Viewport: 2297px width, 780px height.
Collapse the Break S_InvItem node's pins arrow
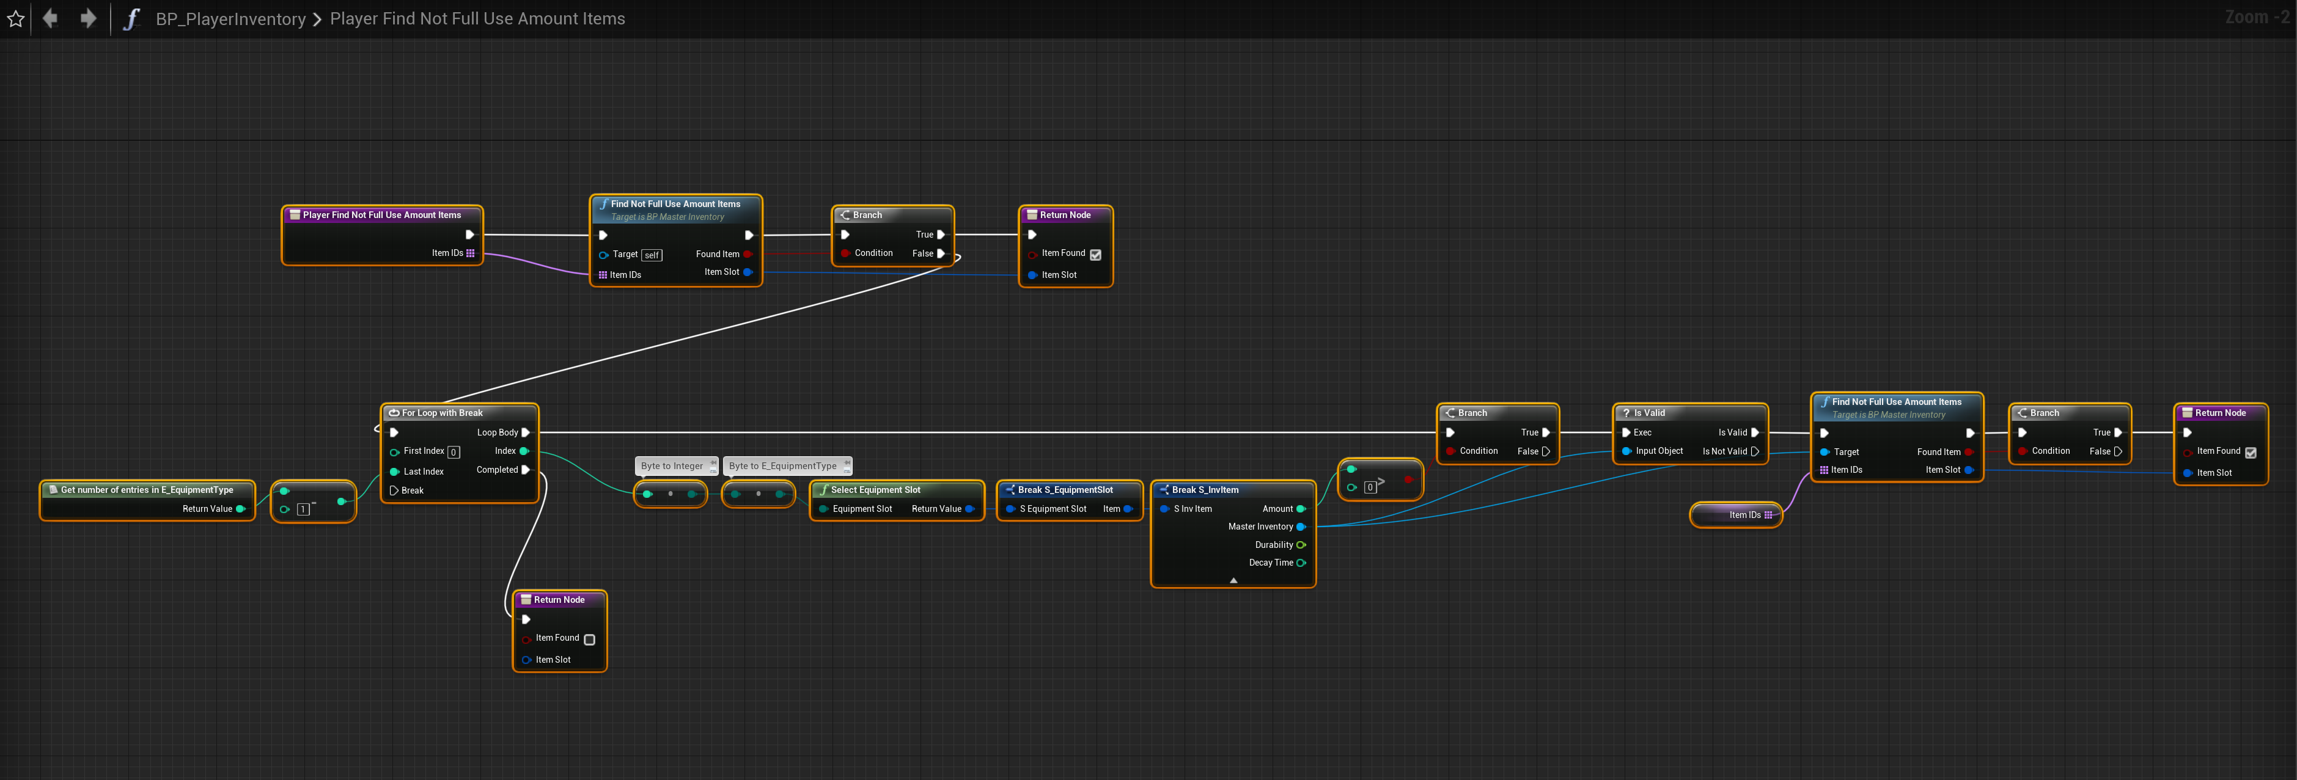tap(1233, 580)
